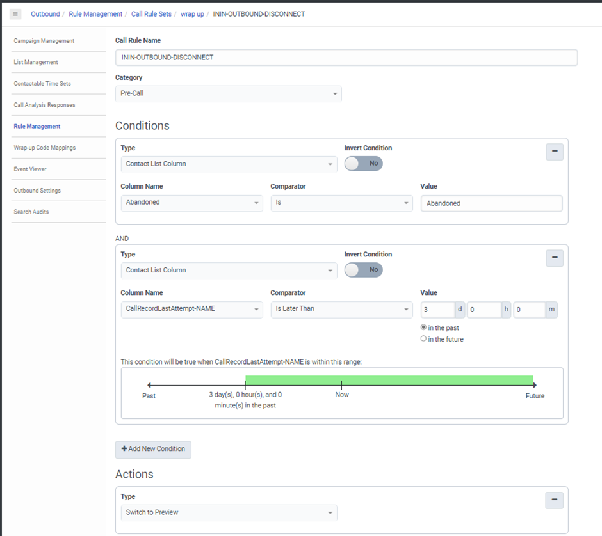Screen dimensions: 602x536
Task: Click the Call Rule Sets breadcrumb link
Action: click(x=151, y=14)
